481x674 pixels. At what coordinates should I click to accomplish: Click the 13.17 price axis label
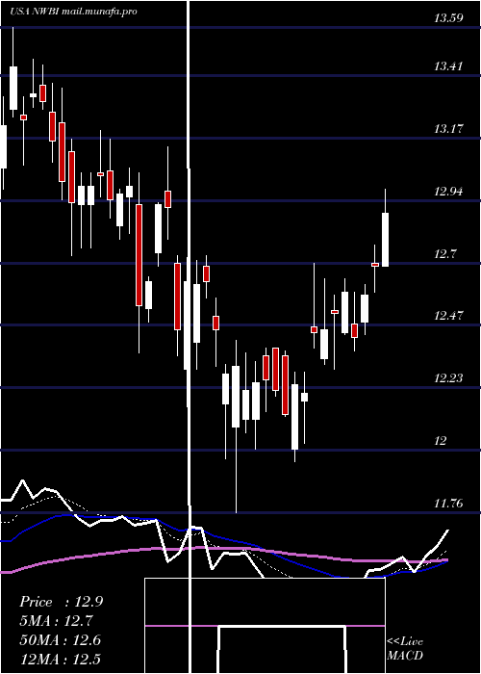click(x=449, y=128)
